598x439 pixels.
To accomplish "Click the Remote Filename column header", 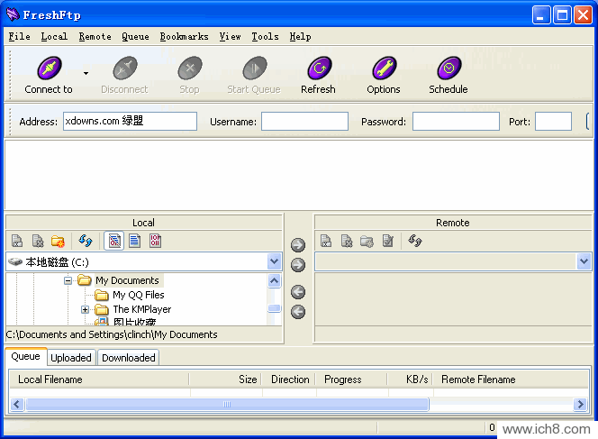I will (511, 380).
